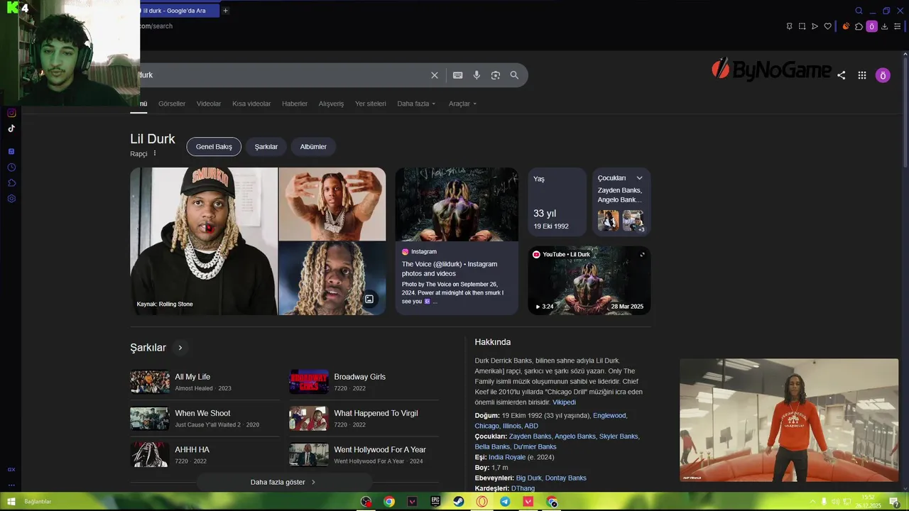This screenshot has width=909, height=511.
Task: Switch to Haberler tab
Action: 295,104
